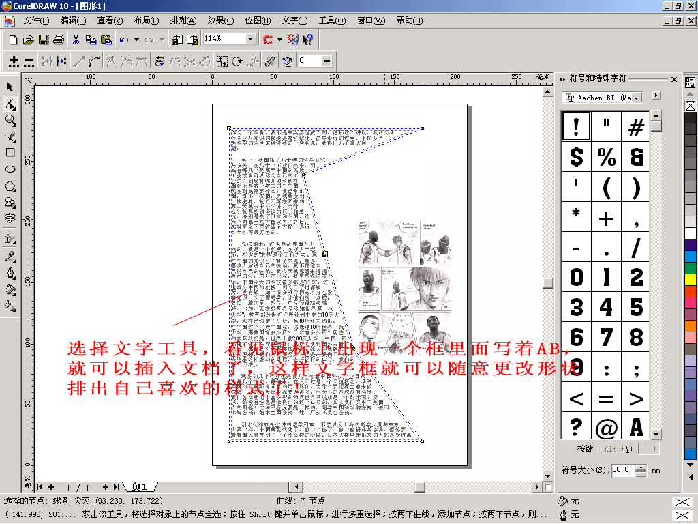The width and height of the screenshot is (698, 524).
Task: Click the curve smoothness slider button
Action: (x=327, y=61)
